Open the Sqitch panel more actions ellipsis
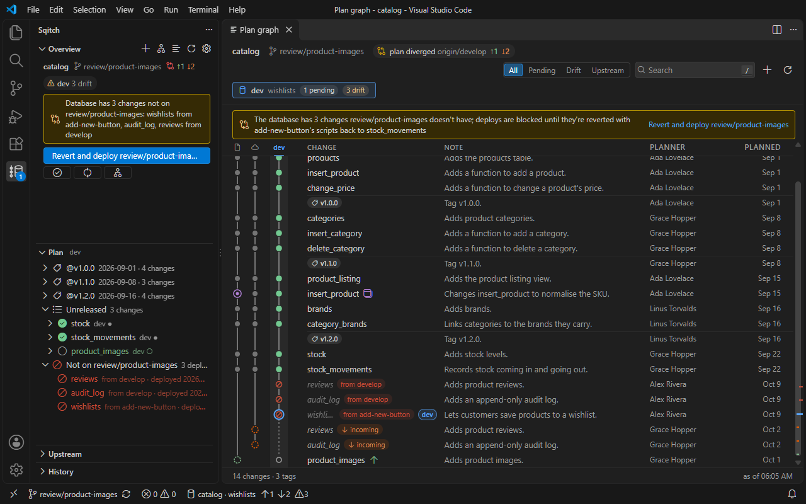The width and height of the screenshot is (806, 504). click(209, 30)
